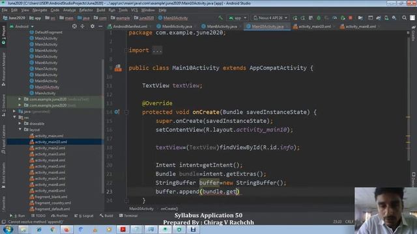417x234 pixels.
Task: Open the Build tool window
Action: coord(106,216)
